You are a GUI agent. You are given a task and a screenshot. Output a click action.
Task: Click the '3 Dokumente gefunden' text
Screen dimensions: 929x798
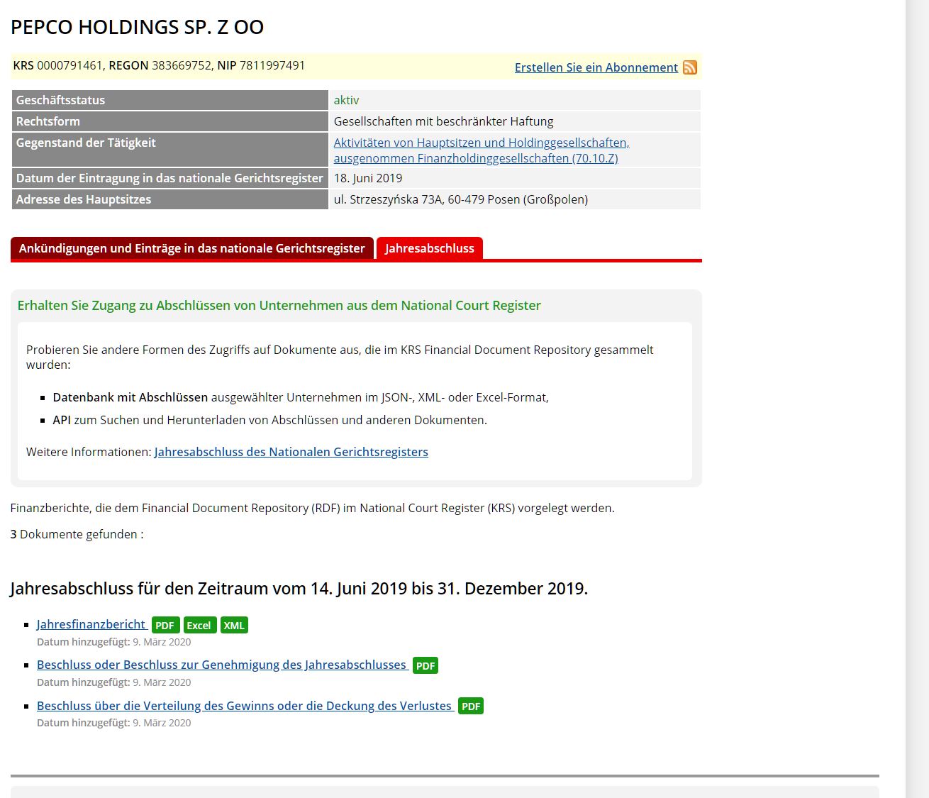click(x=77, y=534)
